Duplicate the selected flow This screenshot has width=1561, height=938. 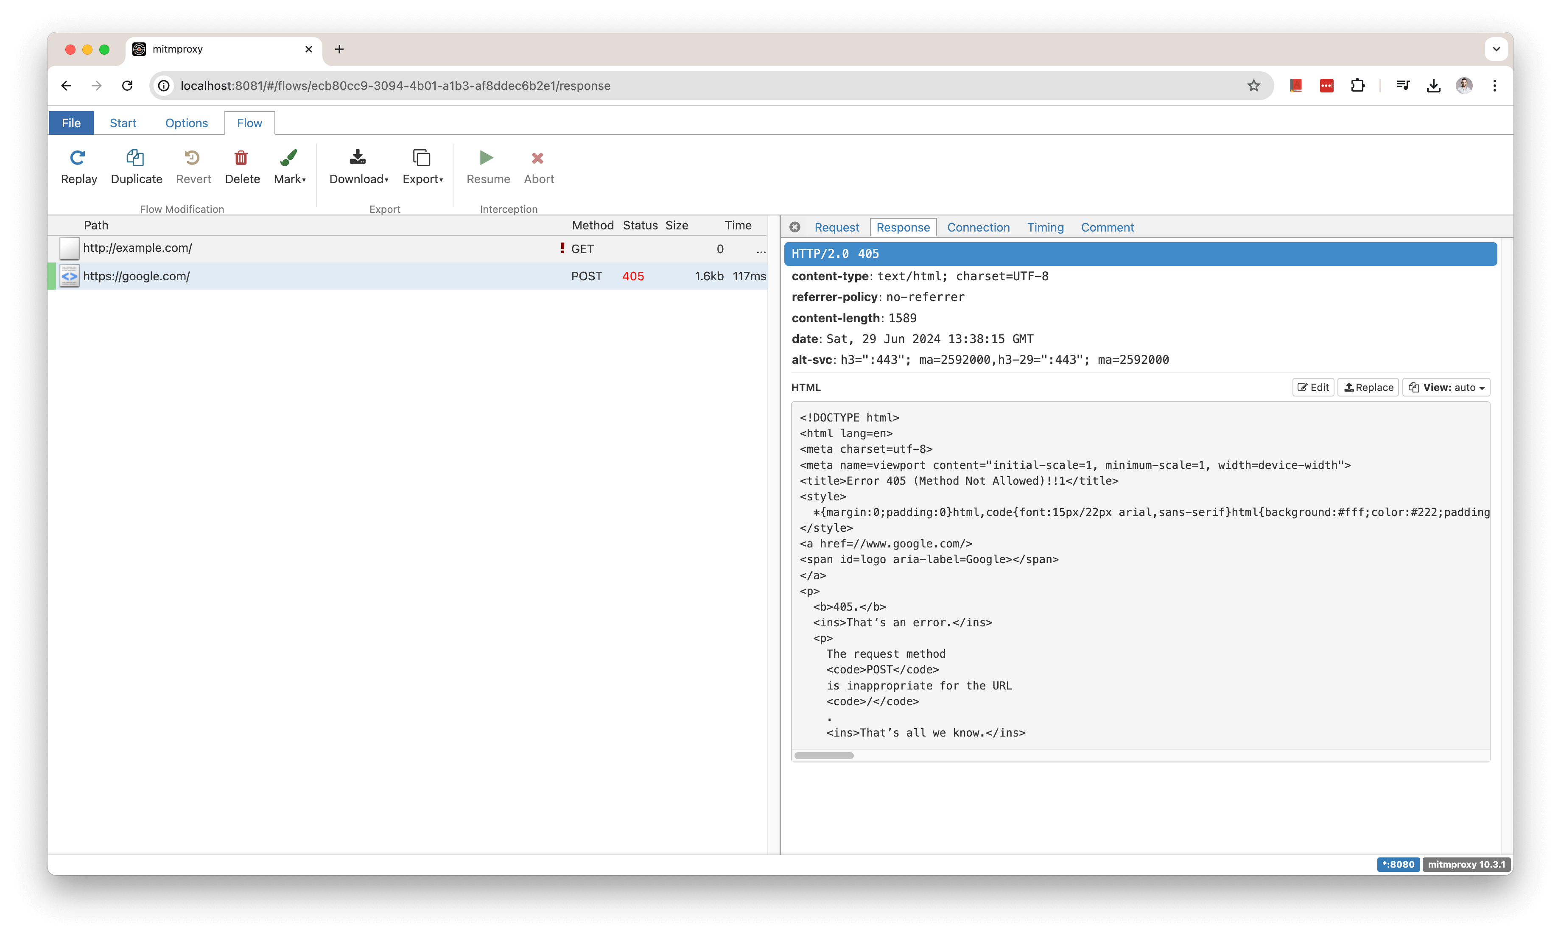(x=136, y=158)
